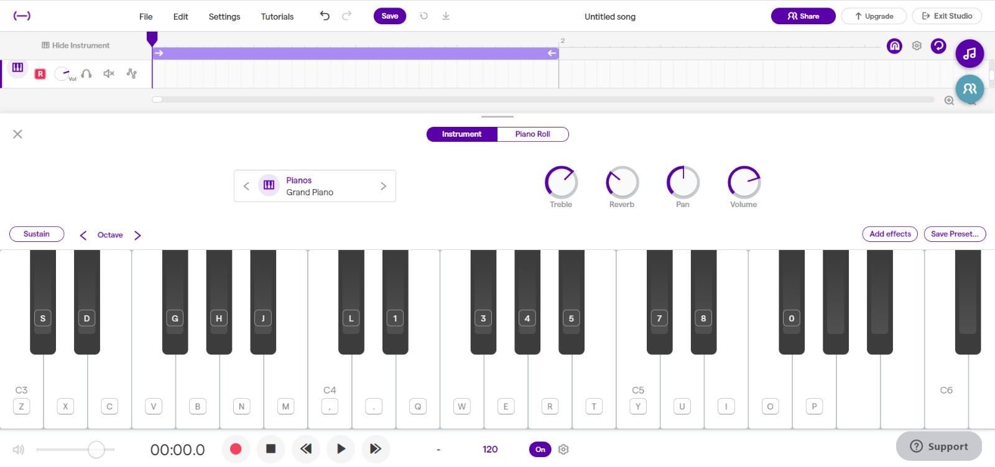This screenshot has height=467, width=995.
Task: Shift Octave down with left arrow
Action: (x=83, y=235)
